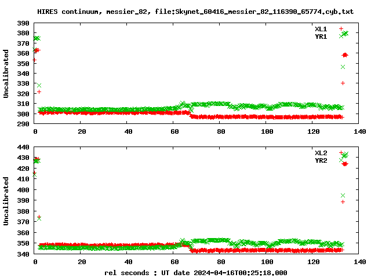
Task: Click the YR1 legend label
Action: coord(321,36)
